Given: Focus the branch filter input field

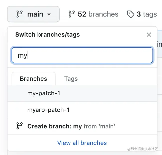Looking at the screenshot, I should [82, 55].
